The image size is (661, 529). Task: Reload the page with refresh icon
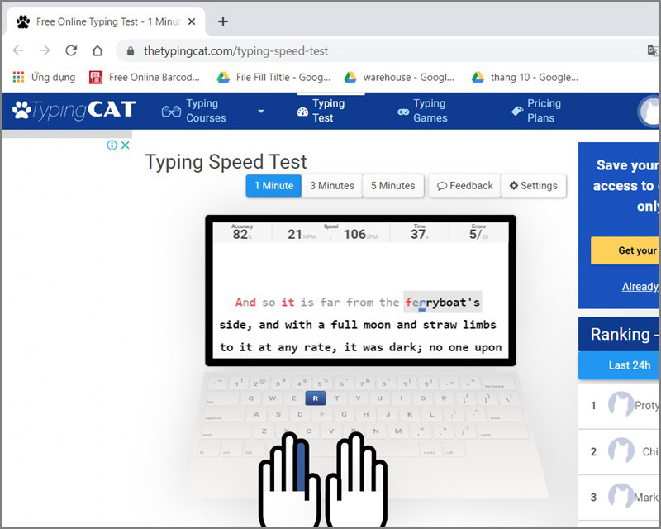[71, 50]
